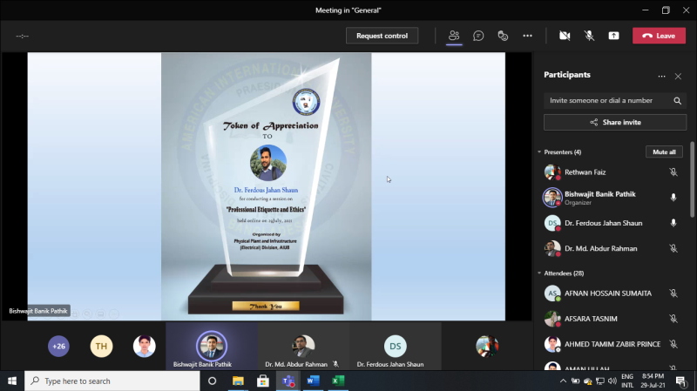Viewport: 697px width, 391px height.
Task: Open the reactions and raise hand menu
Action: 503,36
